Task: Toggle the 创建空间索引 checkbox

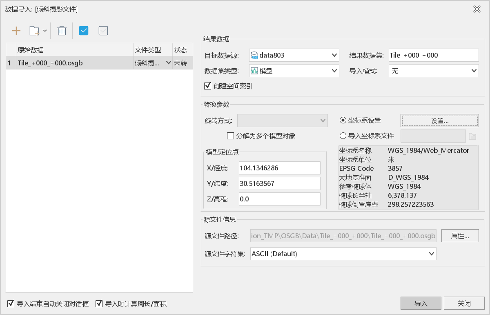Action: click(208, 86)
